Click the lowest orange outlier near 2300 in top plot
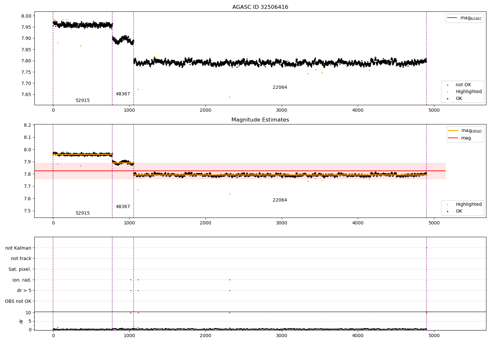This screenshot has height=343, width=491. point(229,97)
